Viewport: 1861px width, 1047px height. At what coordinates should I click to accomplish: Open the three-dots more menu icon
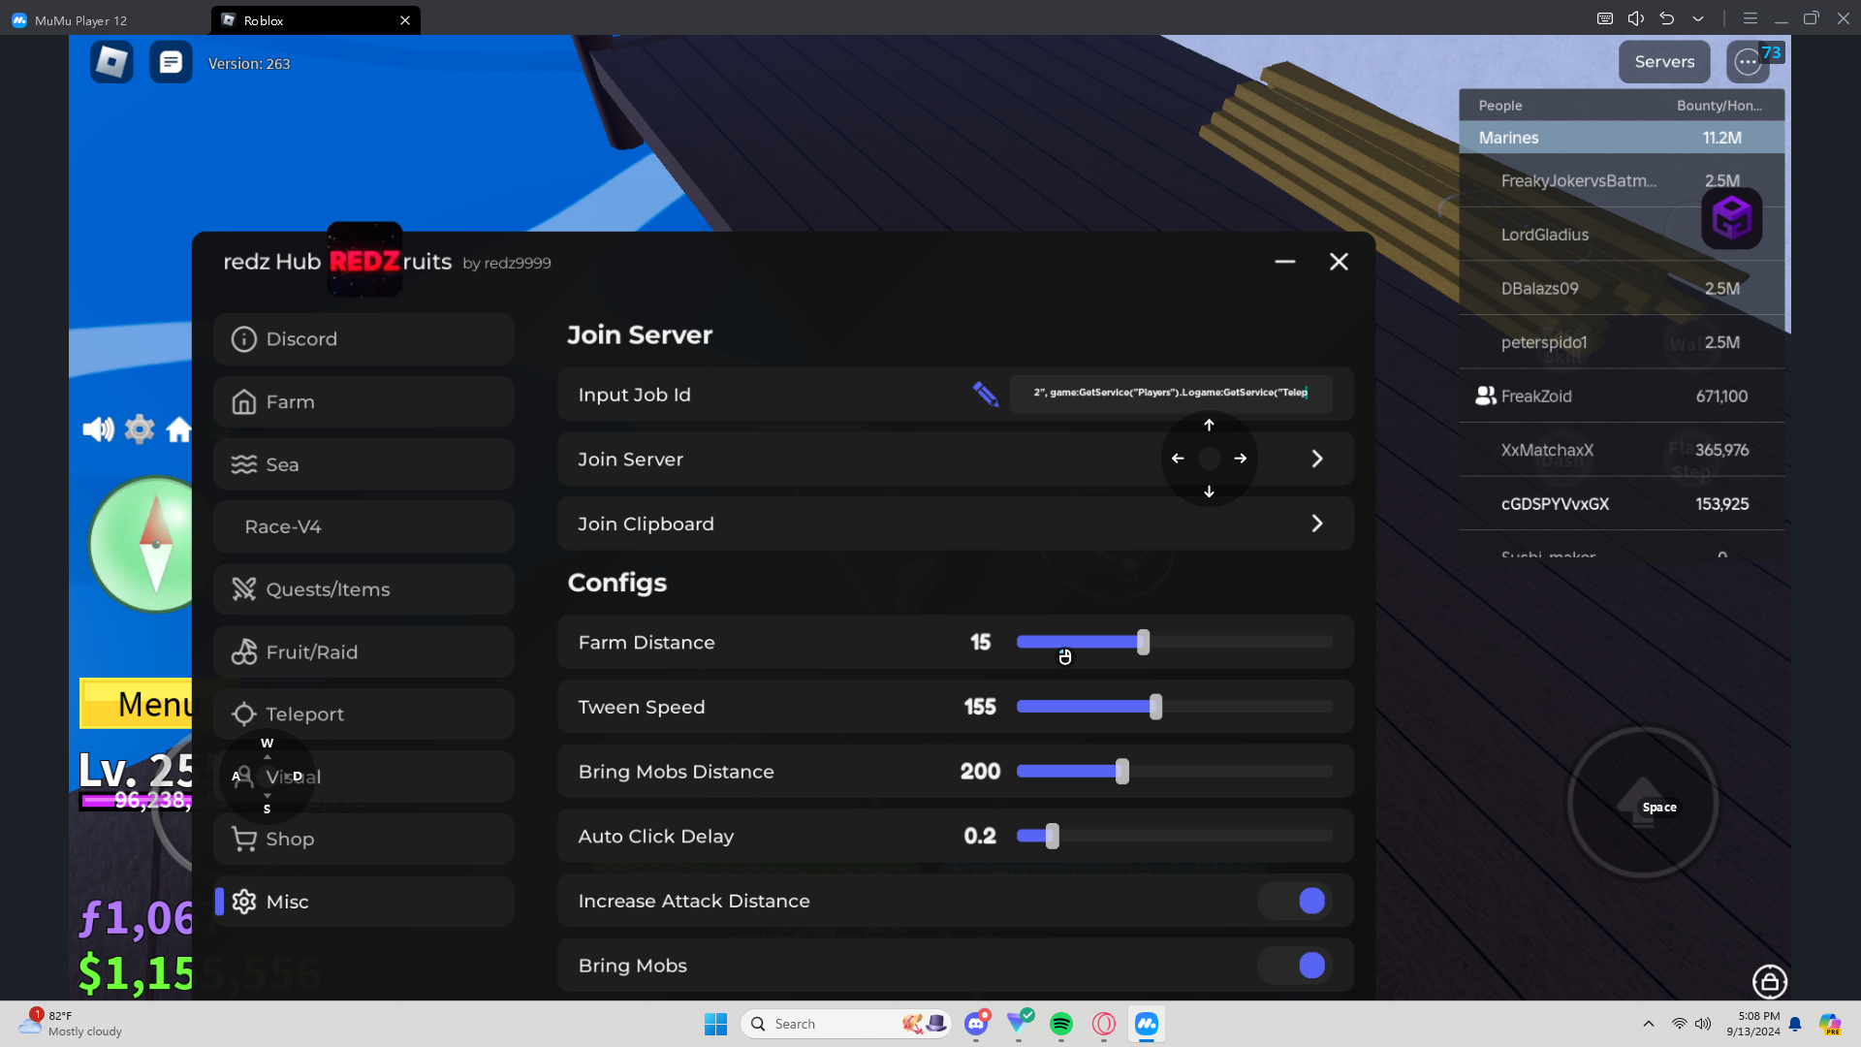(x=1748, y=62)
